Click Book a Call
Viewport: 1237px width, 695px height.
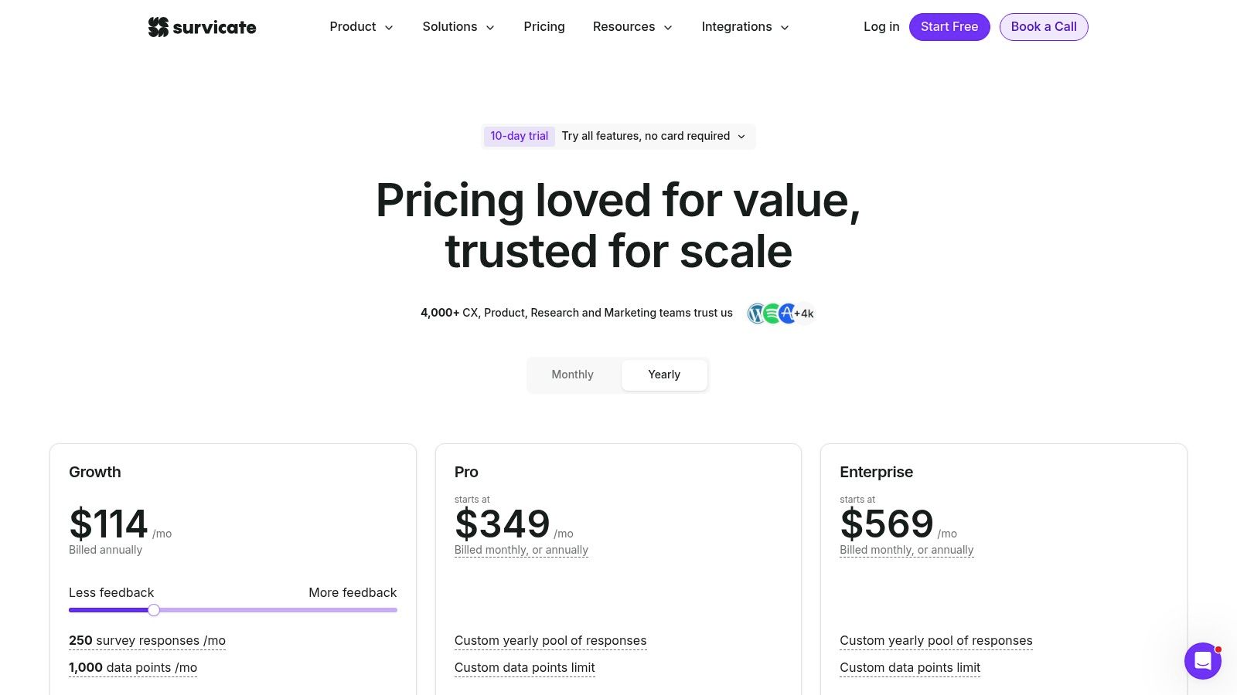[1044, 26]
